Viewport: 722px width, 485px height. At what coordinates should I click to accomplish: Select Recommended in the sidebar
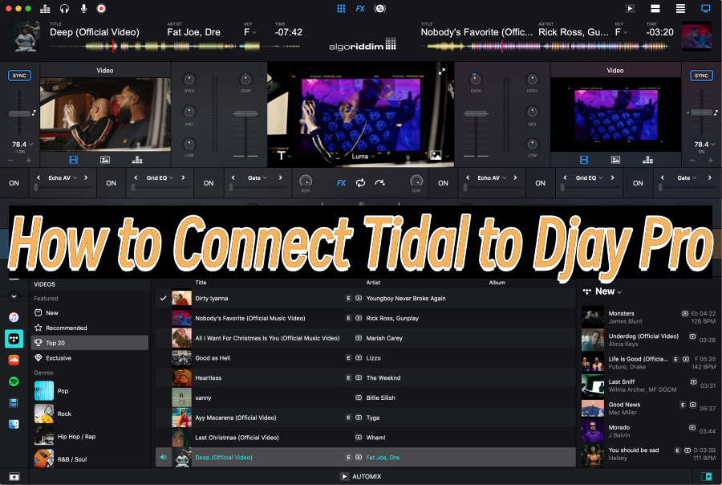tap(90, 328)
